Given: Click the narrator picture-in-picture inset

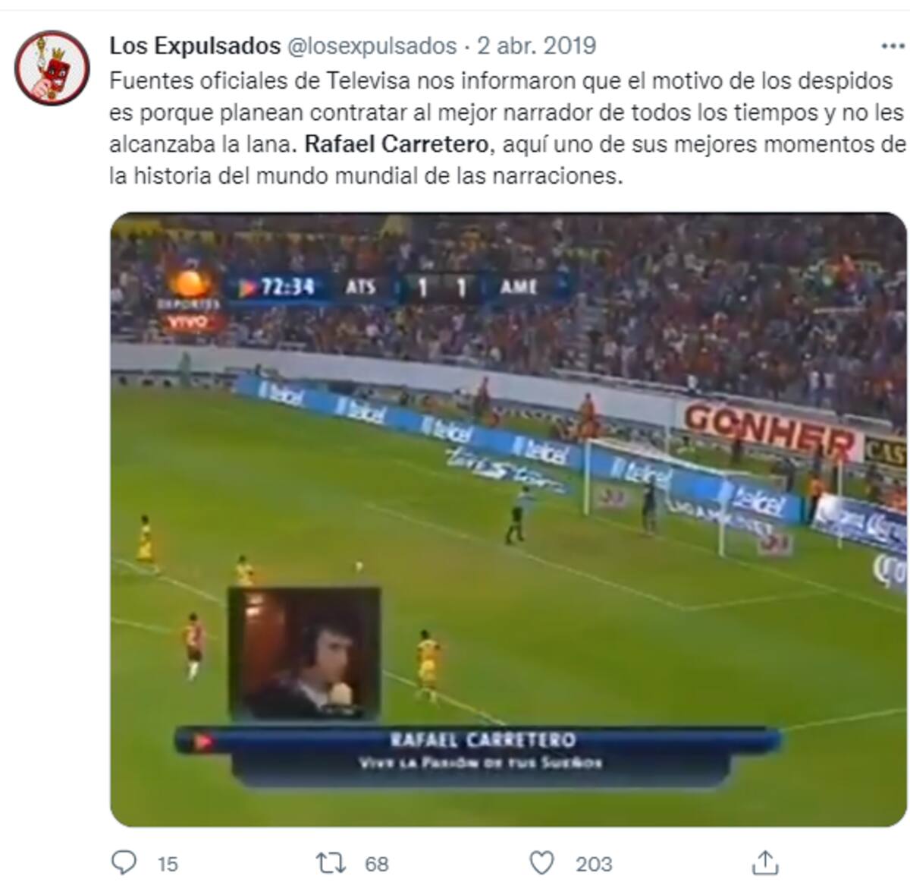Looking at the screenshot, I should pyautogui.click(x=304, y=653).
